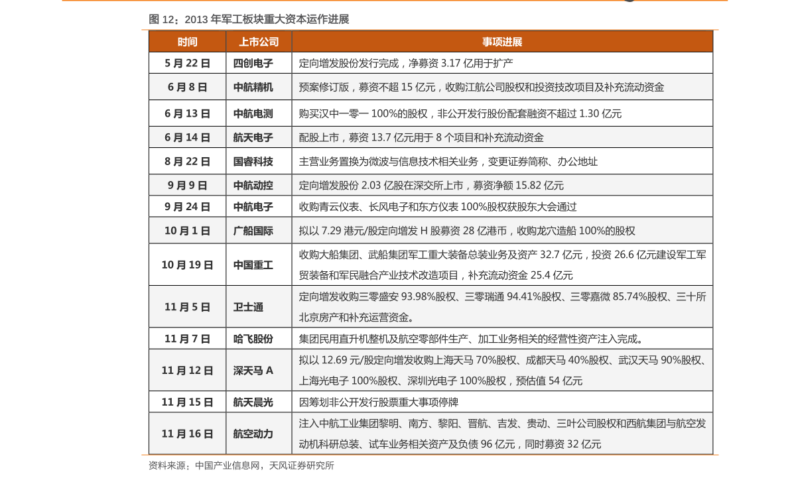Screen dimensions: 790x484
Task: Click the date cell 6月13日
Action: pyautogui.click(x=188, y=113)
